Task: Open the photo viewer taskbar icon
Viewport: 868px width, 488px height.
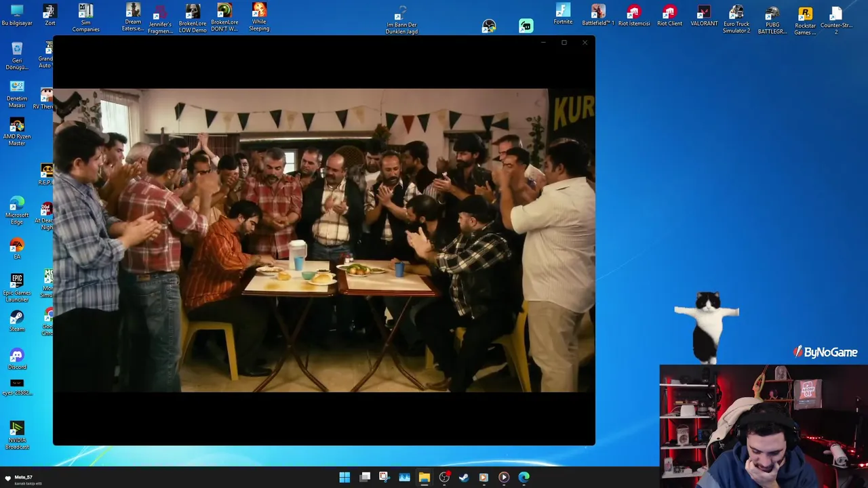Action: 404,477
